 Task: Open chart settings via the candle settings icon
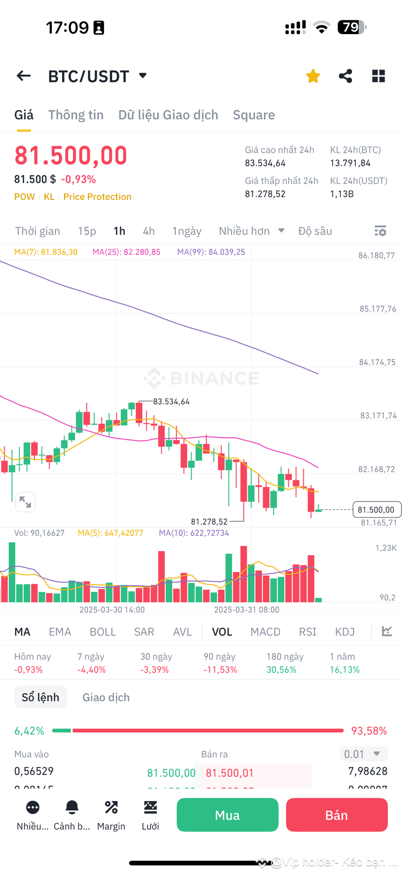380,231
